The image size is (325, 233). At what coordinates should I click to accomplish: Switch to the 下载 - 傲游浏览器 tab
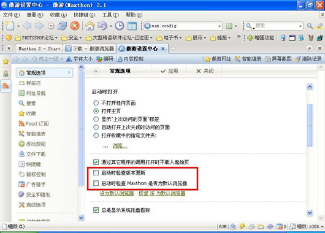[90, 48]
